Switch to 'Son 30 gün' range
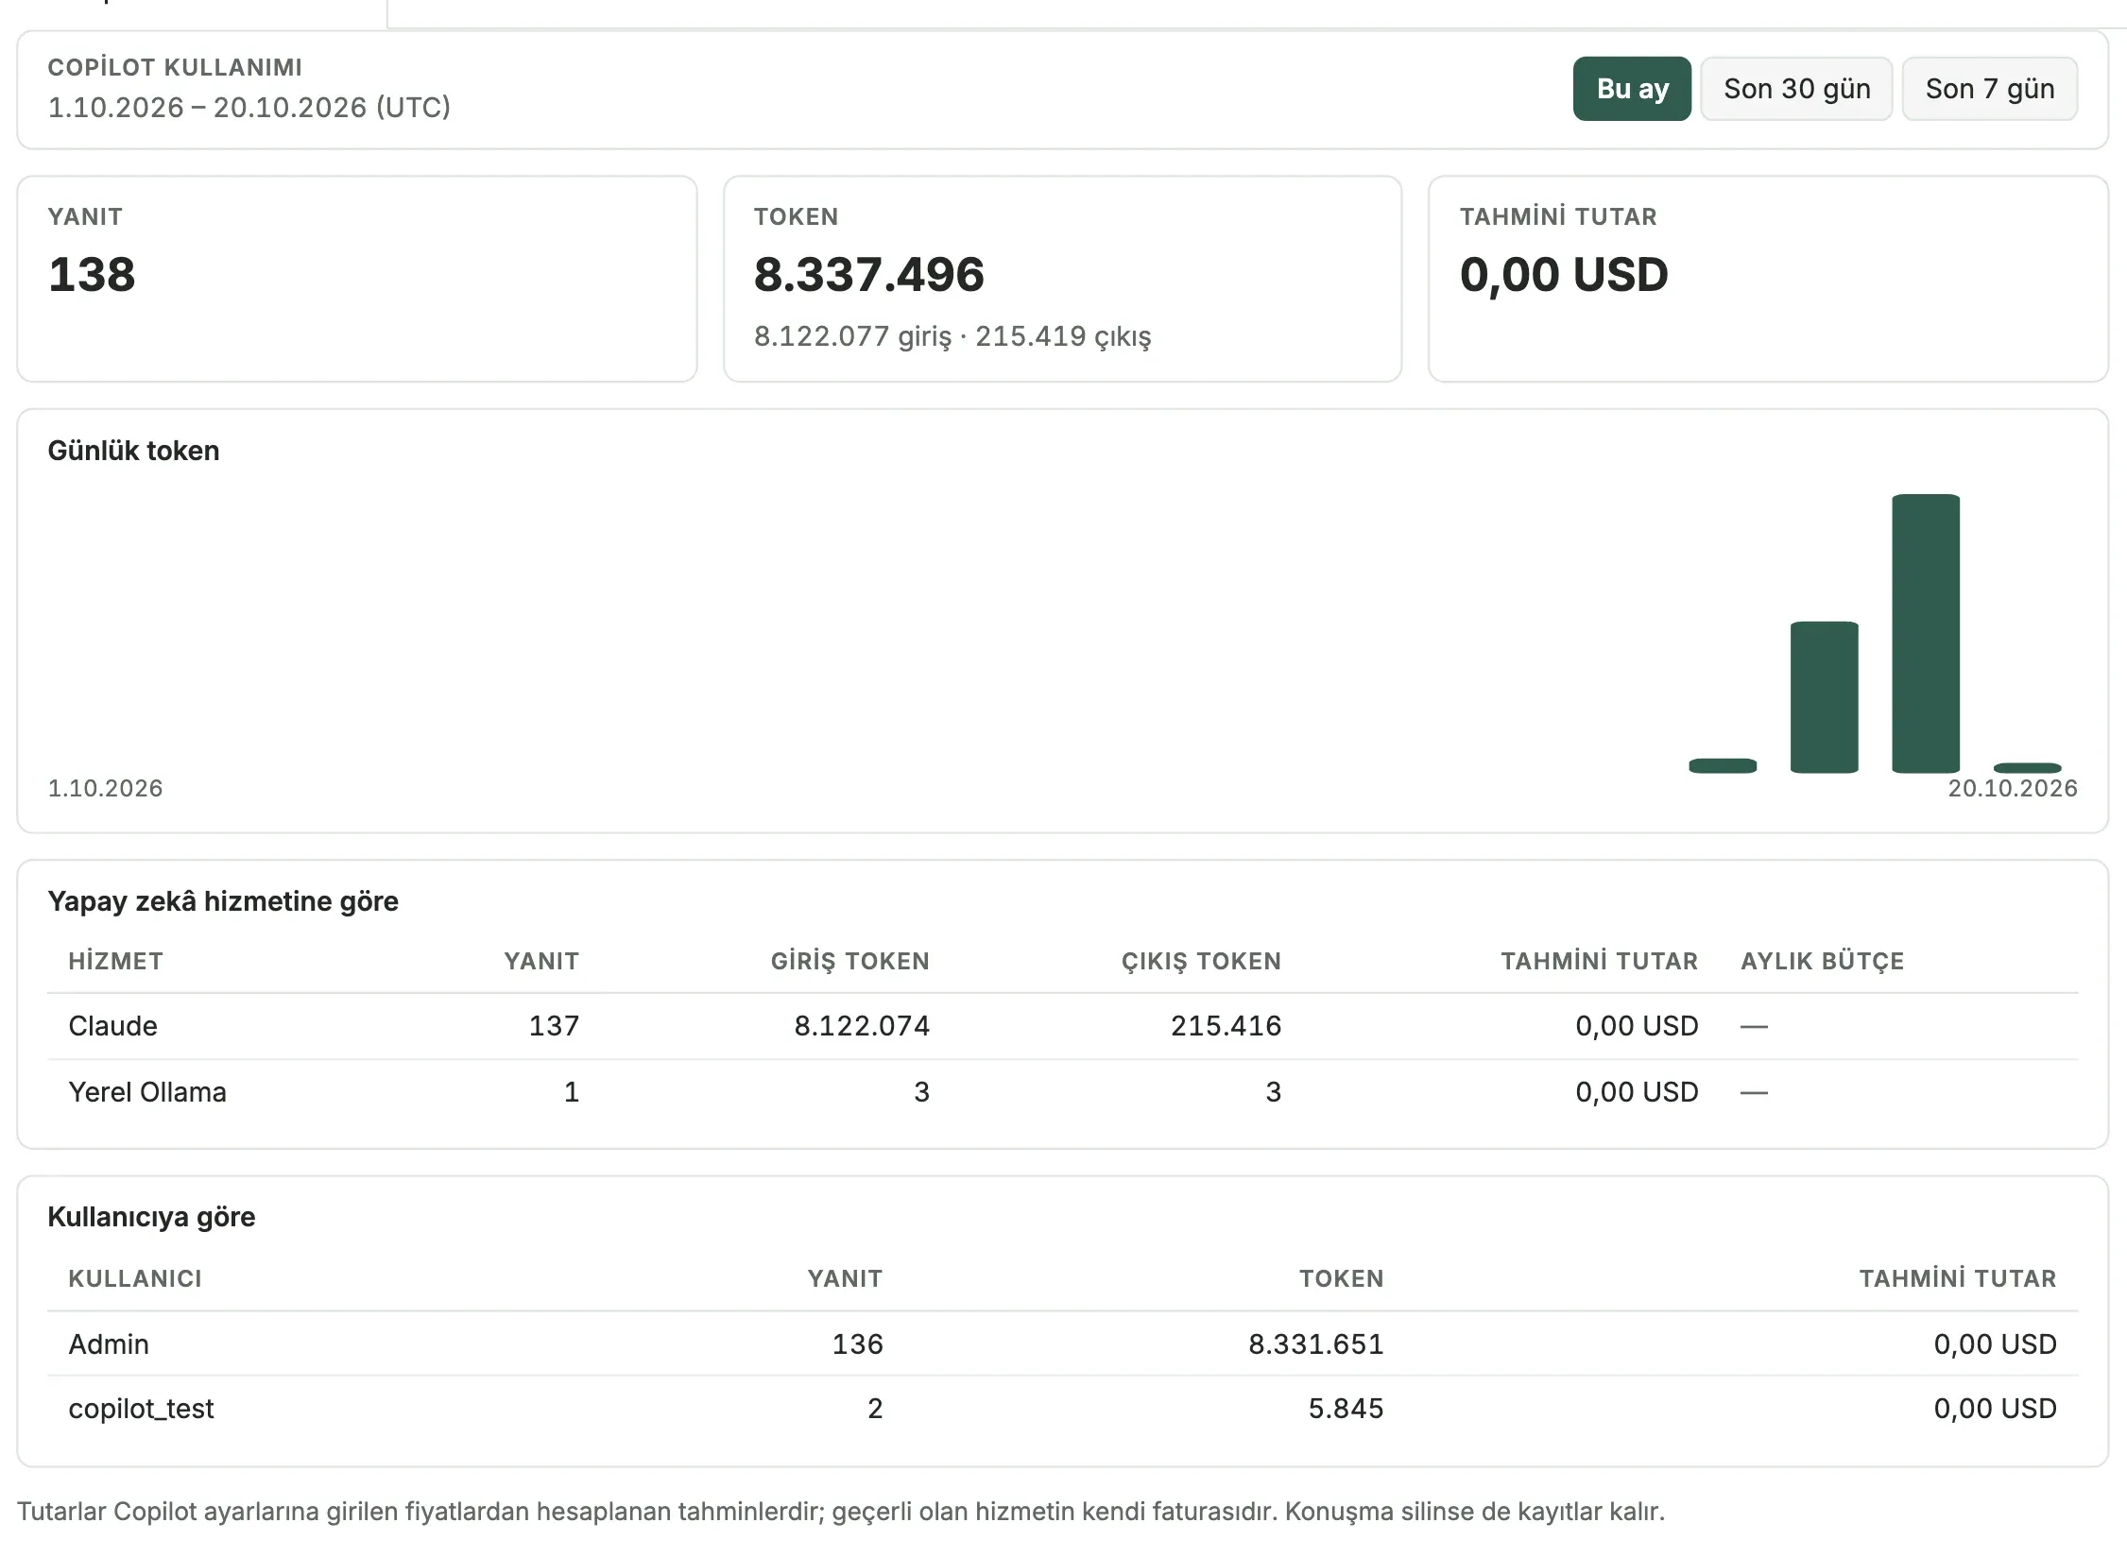The width and height of the screenshot is (2127, 1557). [1796, 89]
